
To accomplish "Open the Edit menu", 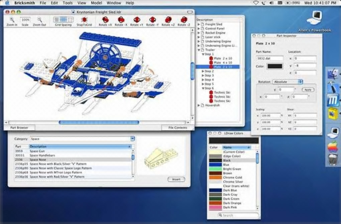I will 54,3.
